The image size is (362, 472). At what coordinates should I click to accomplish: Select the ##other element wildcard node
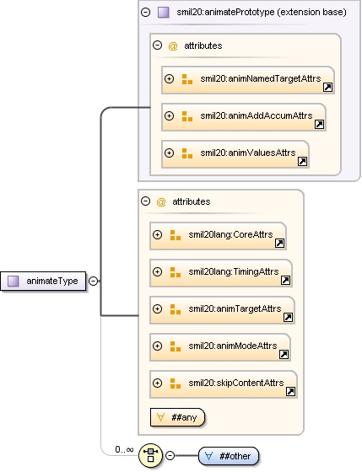229,456
